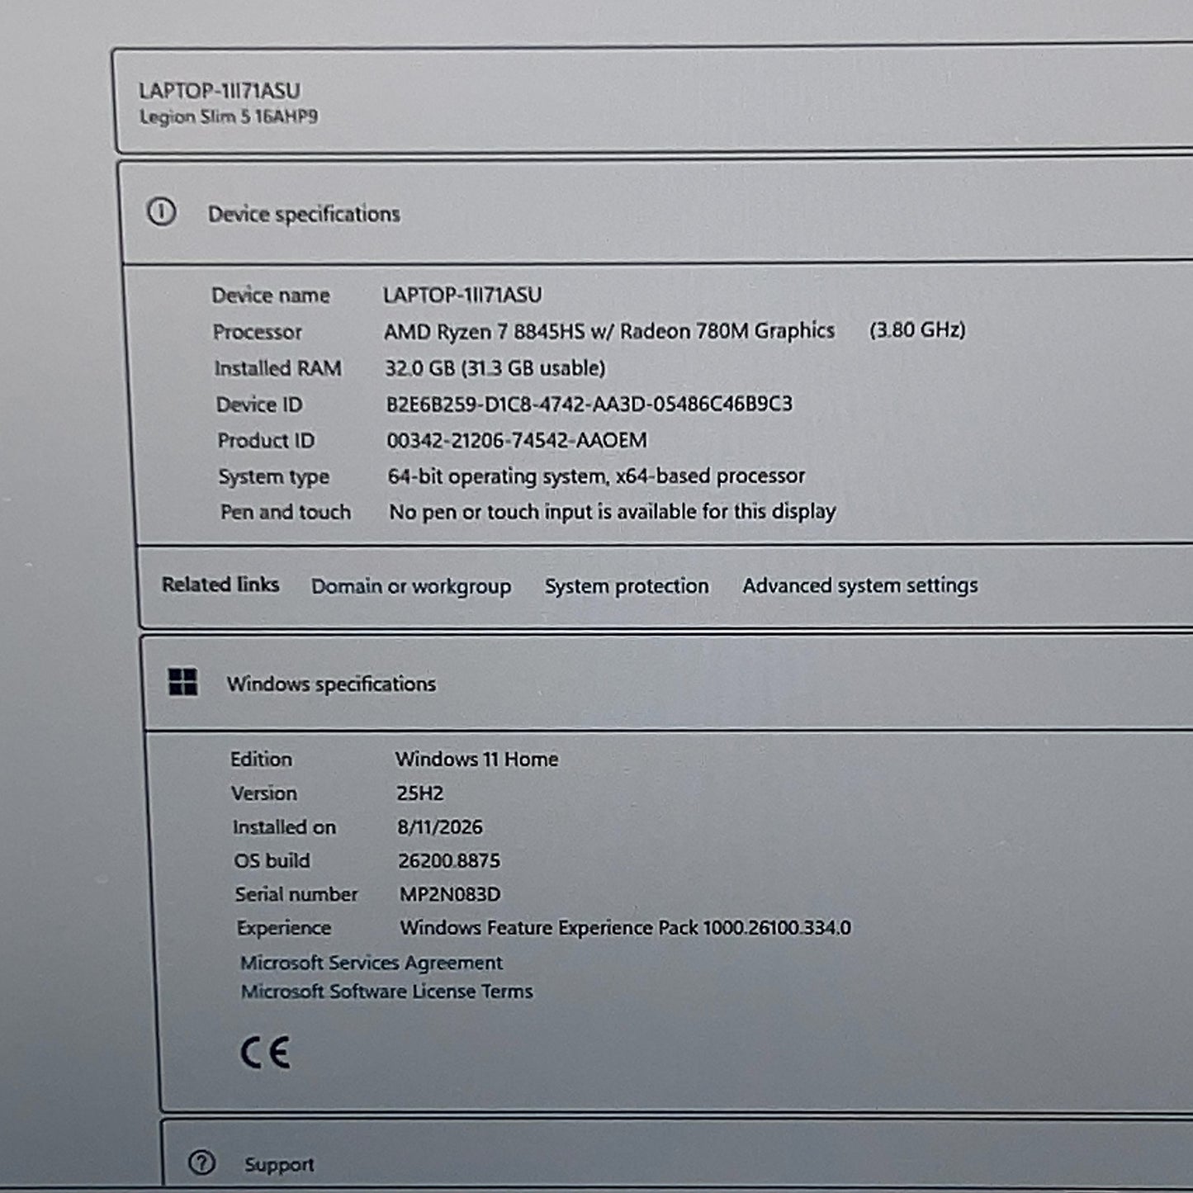
Task: Click the 64-bit operating system value
Action: pyautogui.click(x=596, y=476)
